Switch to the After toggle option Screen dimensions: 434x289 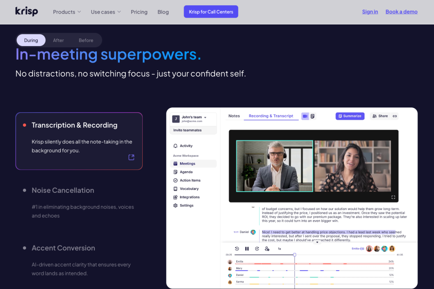click(58, 40)
